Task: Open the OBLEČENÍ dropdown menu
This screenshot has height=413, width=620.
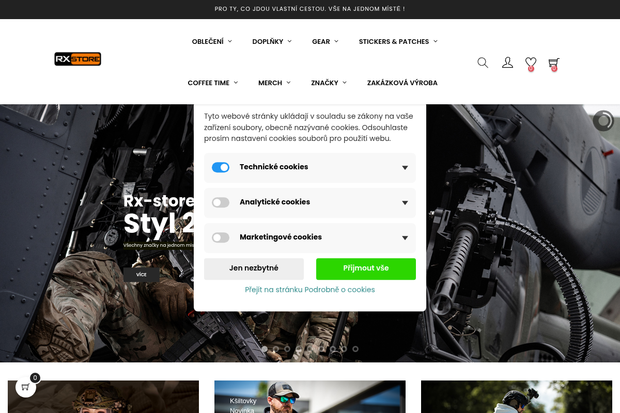Action: [212, 41]
